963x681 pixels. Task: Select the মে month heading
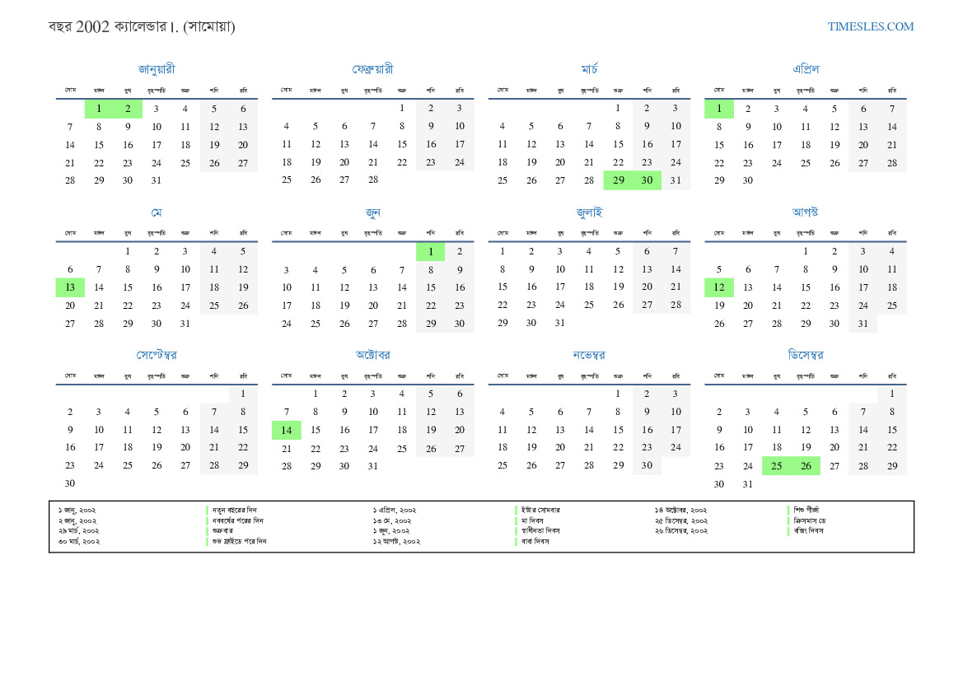click(x=157, y=212)
